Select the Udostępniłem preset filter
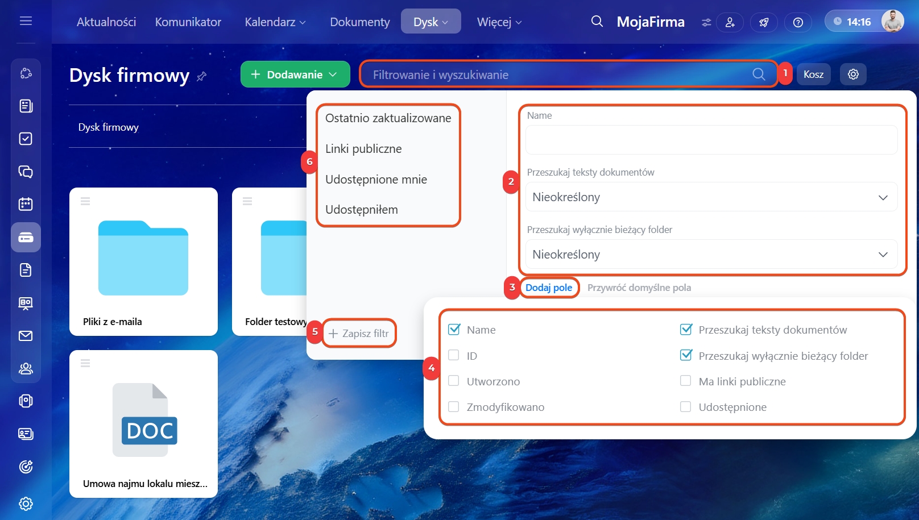This screenshot has height=520, width=919. 362,210
